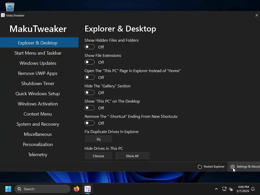
Task: Click the taskbar search magnifier icon
Action: tap(19, 189)
